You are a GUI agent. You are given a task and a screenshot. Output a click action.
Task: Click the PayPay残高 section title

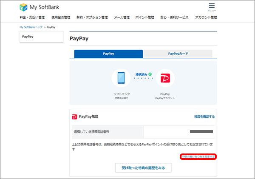[x=88, y=116]
